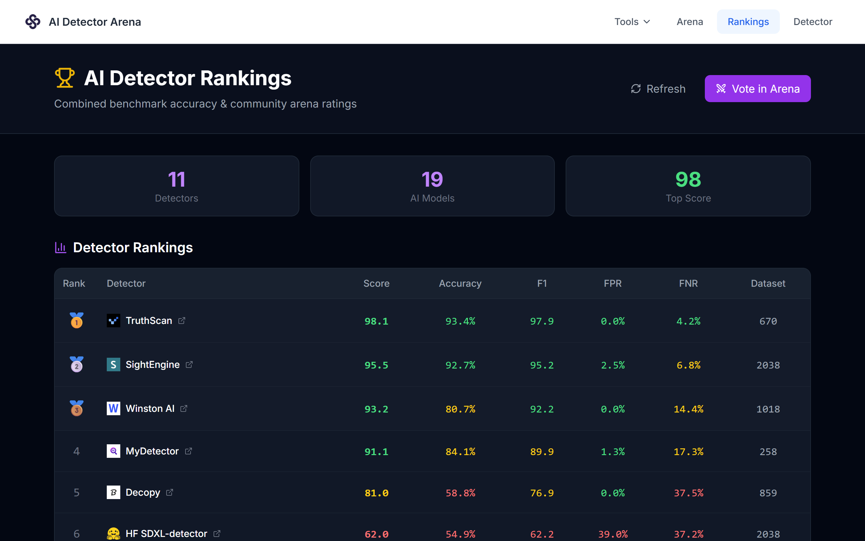Screen dimensions: 865x541
Task: Sort by the Accuracy column header
Action: [460, 283]
